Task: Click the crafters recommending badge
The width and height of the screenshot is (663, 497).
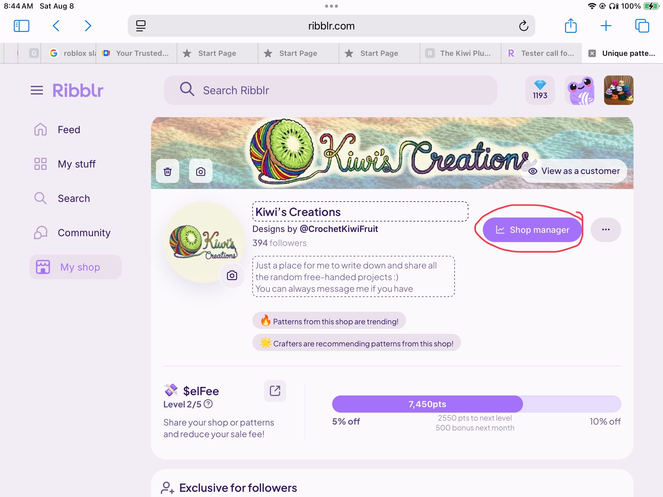Action: point(356,343)
